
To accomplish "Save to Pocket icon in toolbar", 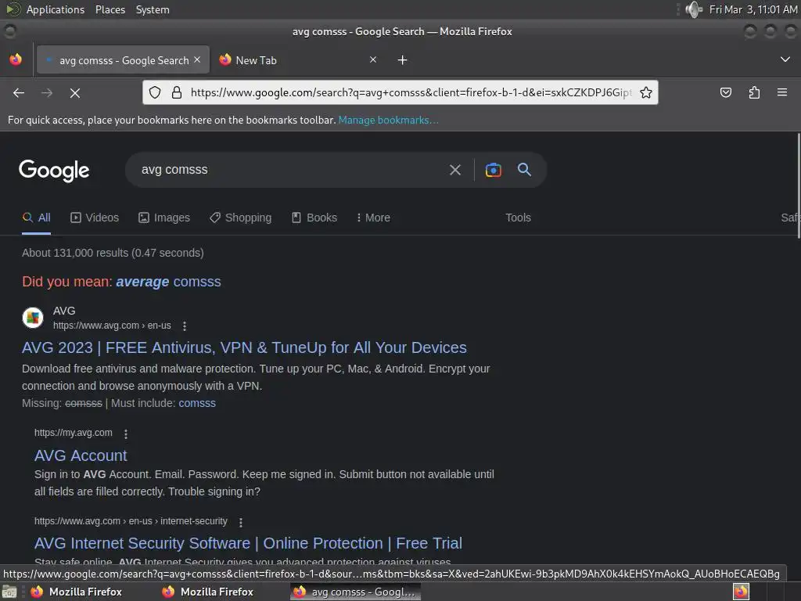I will coord(725,92).
